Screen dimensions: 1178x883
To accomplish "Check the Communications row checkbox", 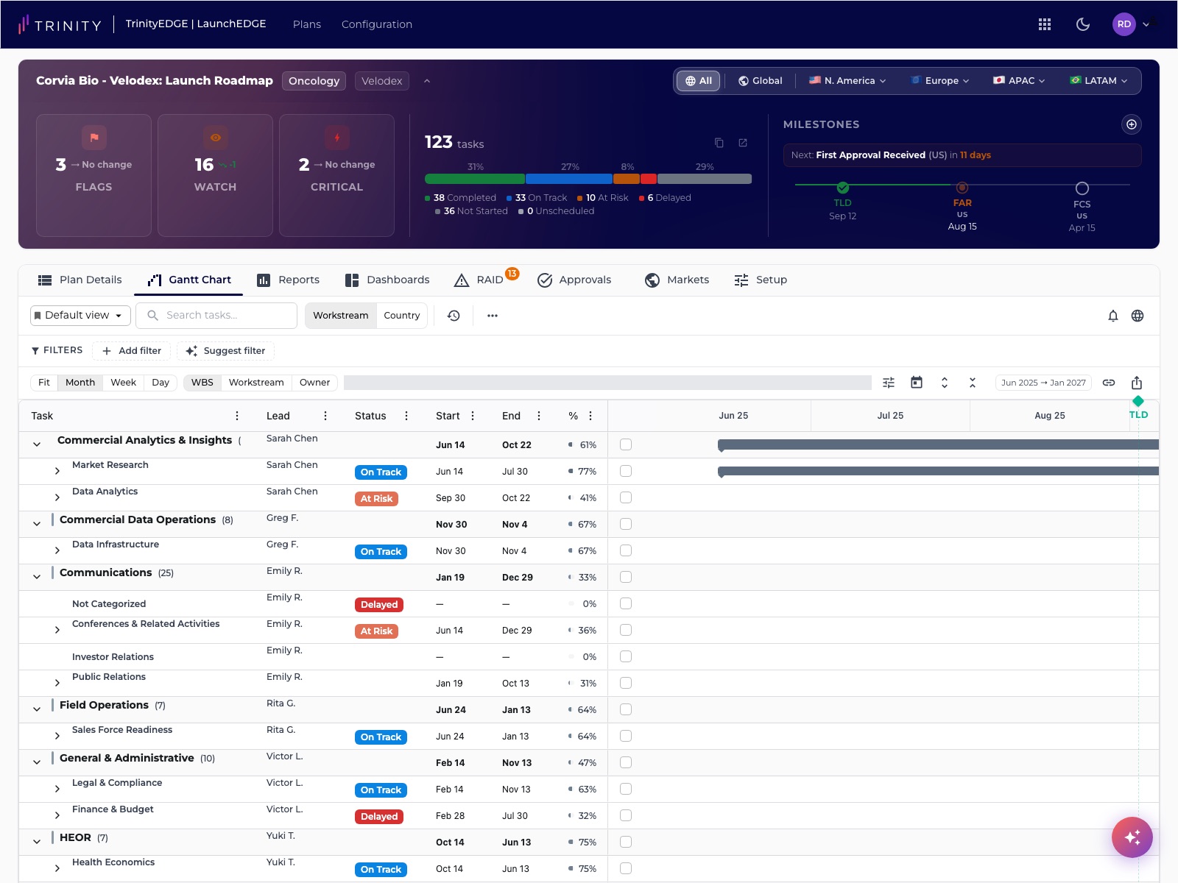I will coord(626,577).
